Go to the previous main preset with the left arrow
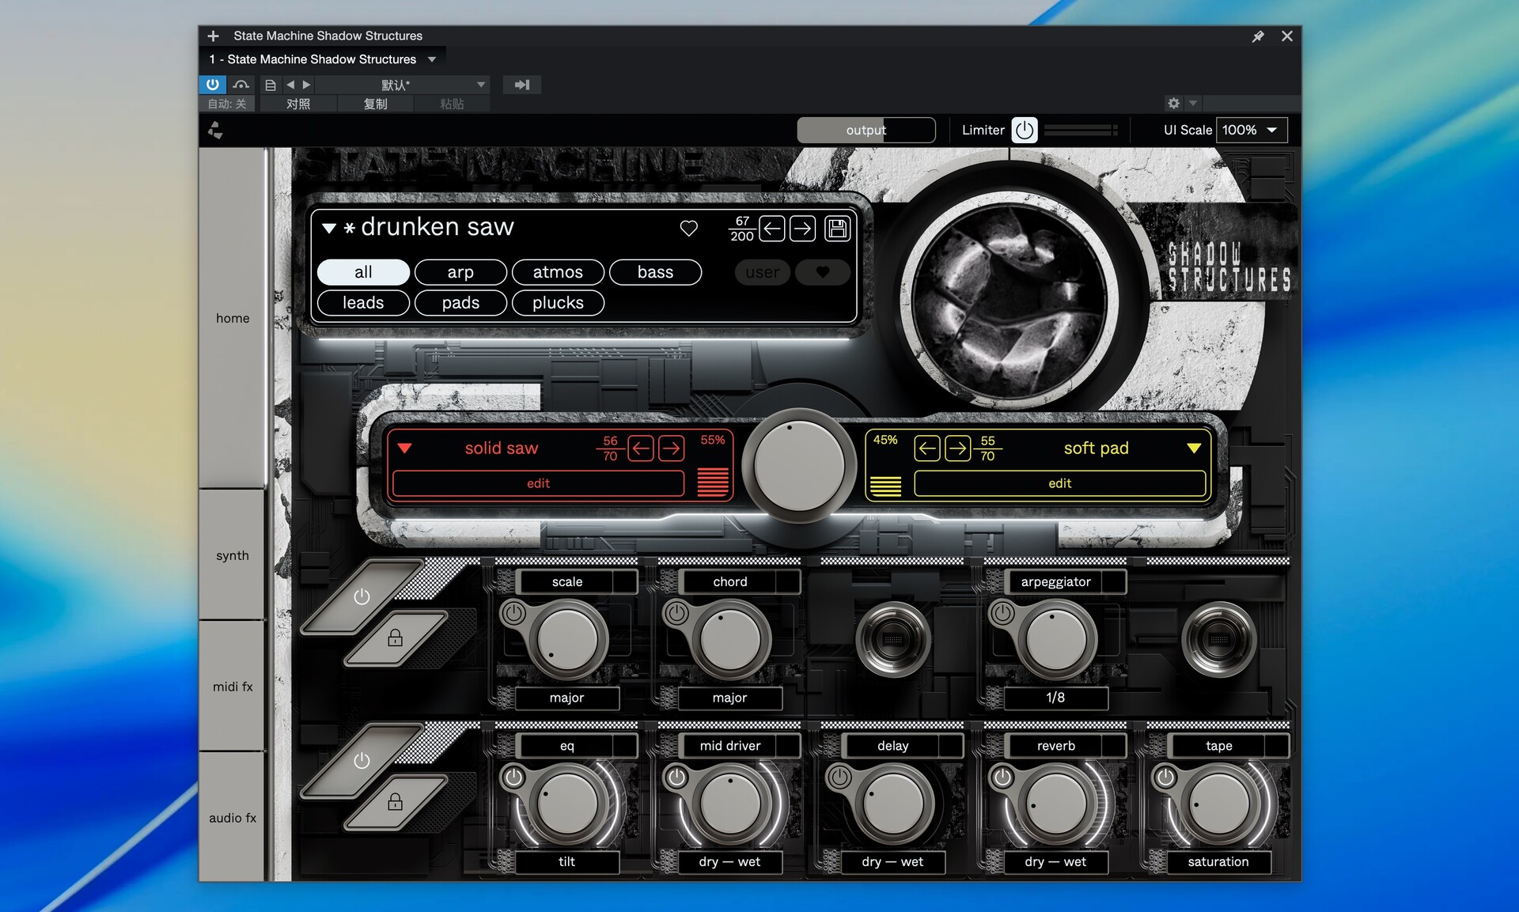 772,229
